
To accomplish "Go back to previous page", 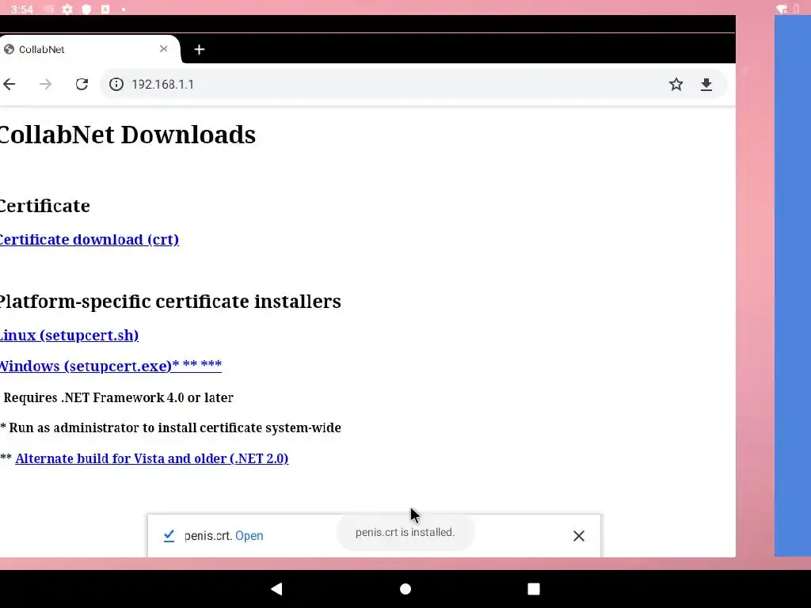I will tap(10, 84).
